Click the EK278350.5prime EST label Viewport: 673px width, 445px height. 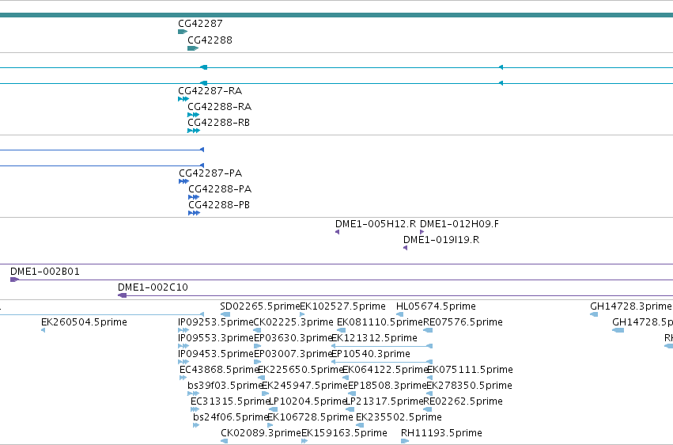point(469,386)
